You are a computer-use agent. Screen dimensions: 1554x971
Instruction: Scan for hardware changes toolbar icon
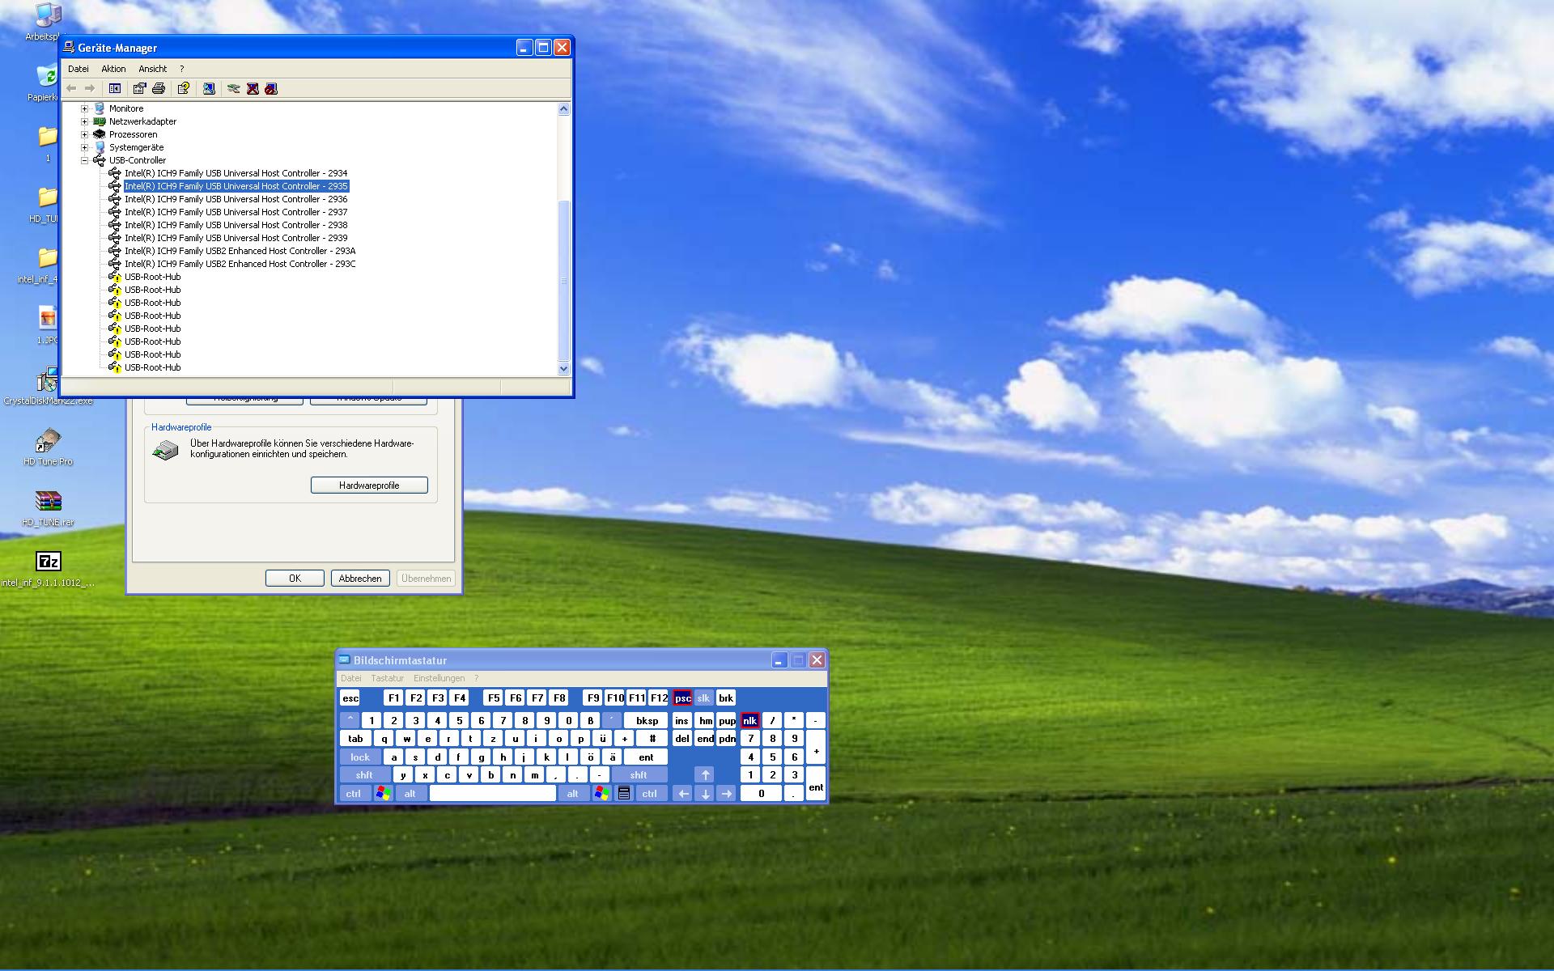(209, 88)
